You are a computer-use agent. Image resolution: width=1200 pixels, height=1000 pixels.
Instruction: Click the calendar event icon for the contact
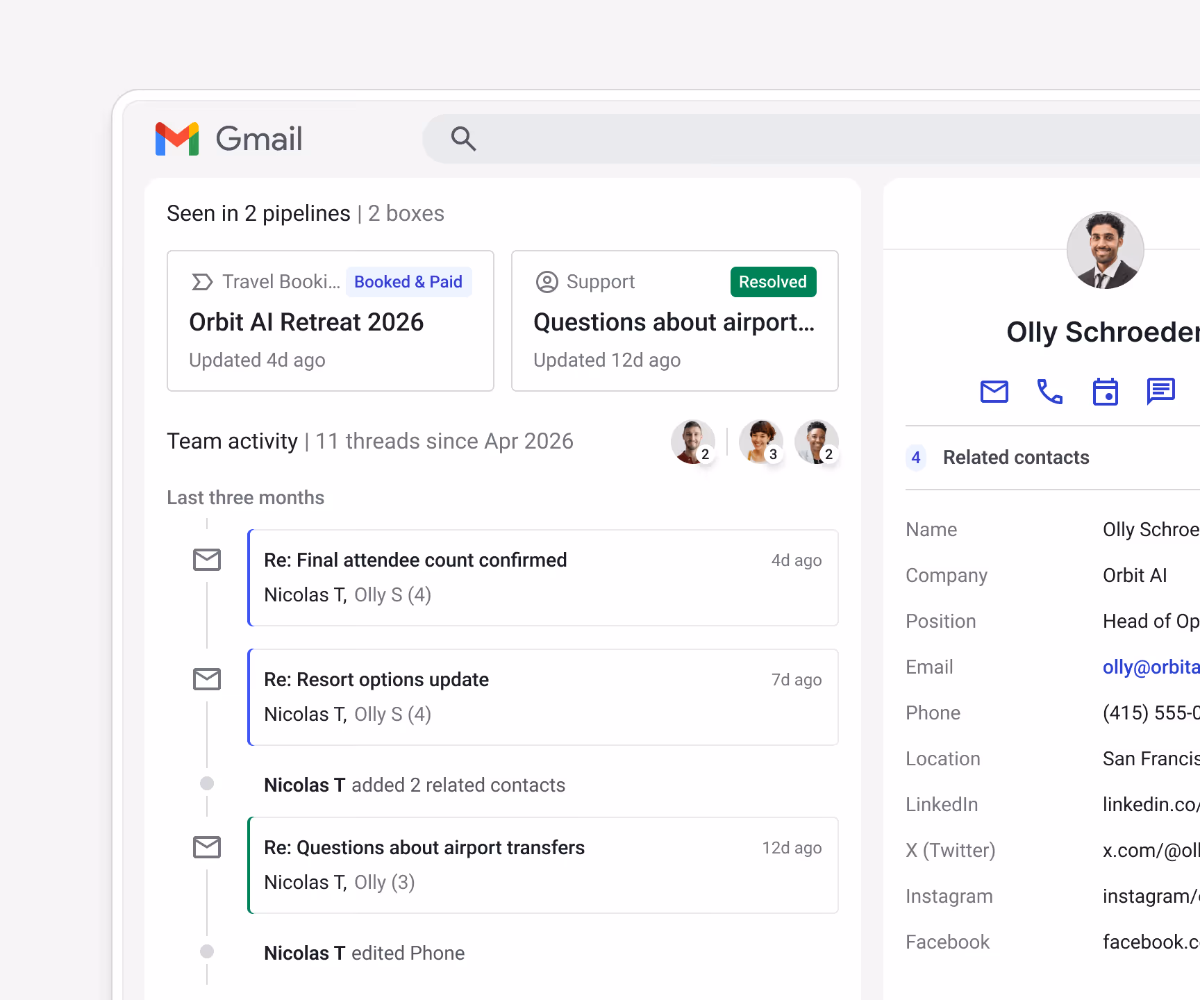click(x=1106, y=392)
